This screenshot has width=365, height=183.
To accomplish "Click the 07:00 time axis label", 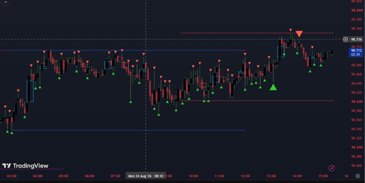I will point(116,176).
